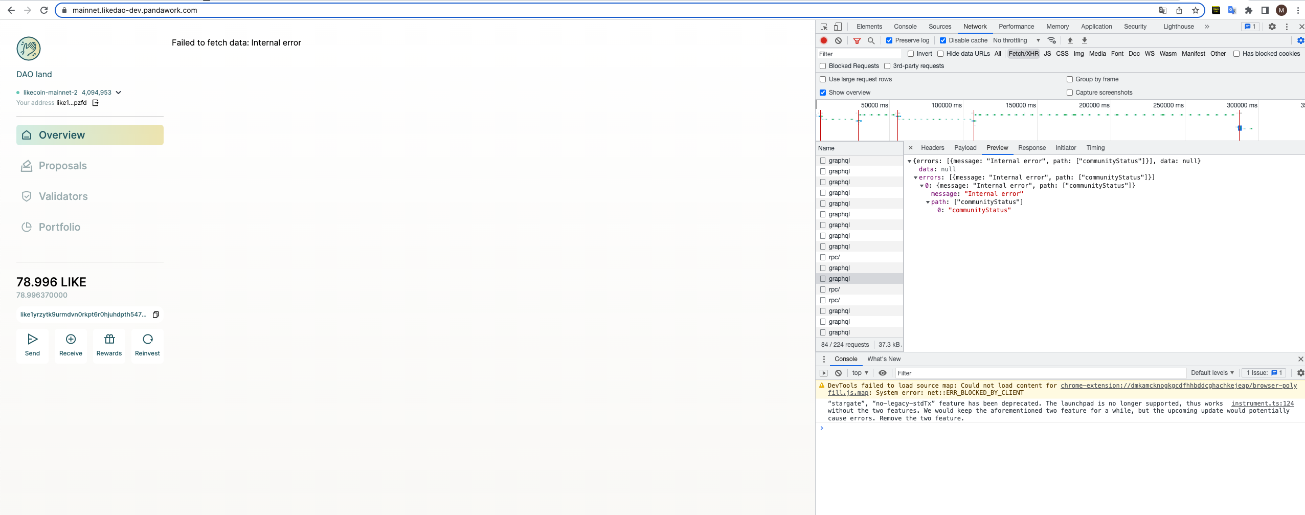Open Default levels dropdown in console
The height and width of the screenshot is (515, 1305).
(1212, 373)
